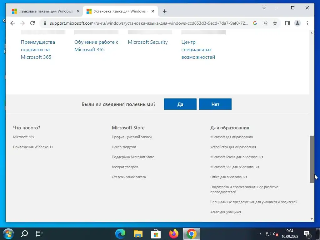Viewport: 320px width, 240px height.
Task: Open 'Office для образования' link
Action: coord(228,177)
